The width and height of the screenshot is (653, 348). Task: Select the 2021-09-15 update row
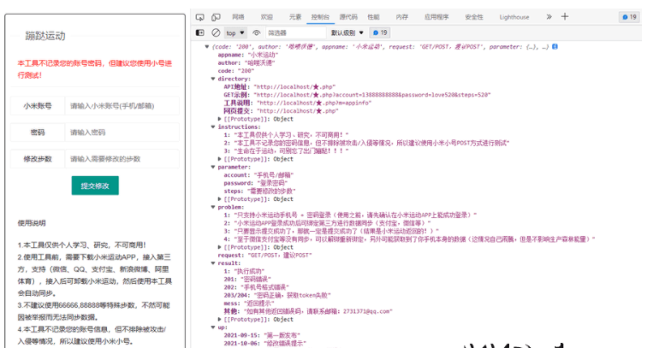pos(262,335)
